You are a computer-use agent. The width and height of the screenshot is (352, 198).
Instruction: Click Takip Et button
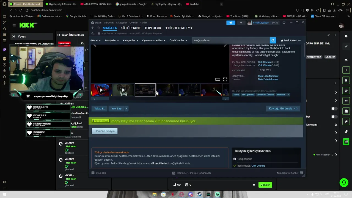99,109
